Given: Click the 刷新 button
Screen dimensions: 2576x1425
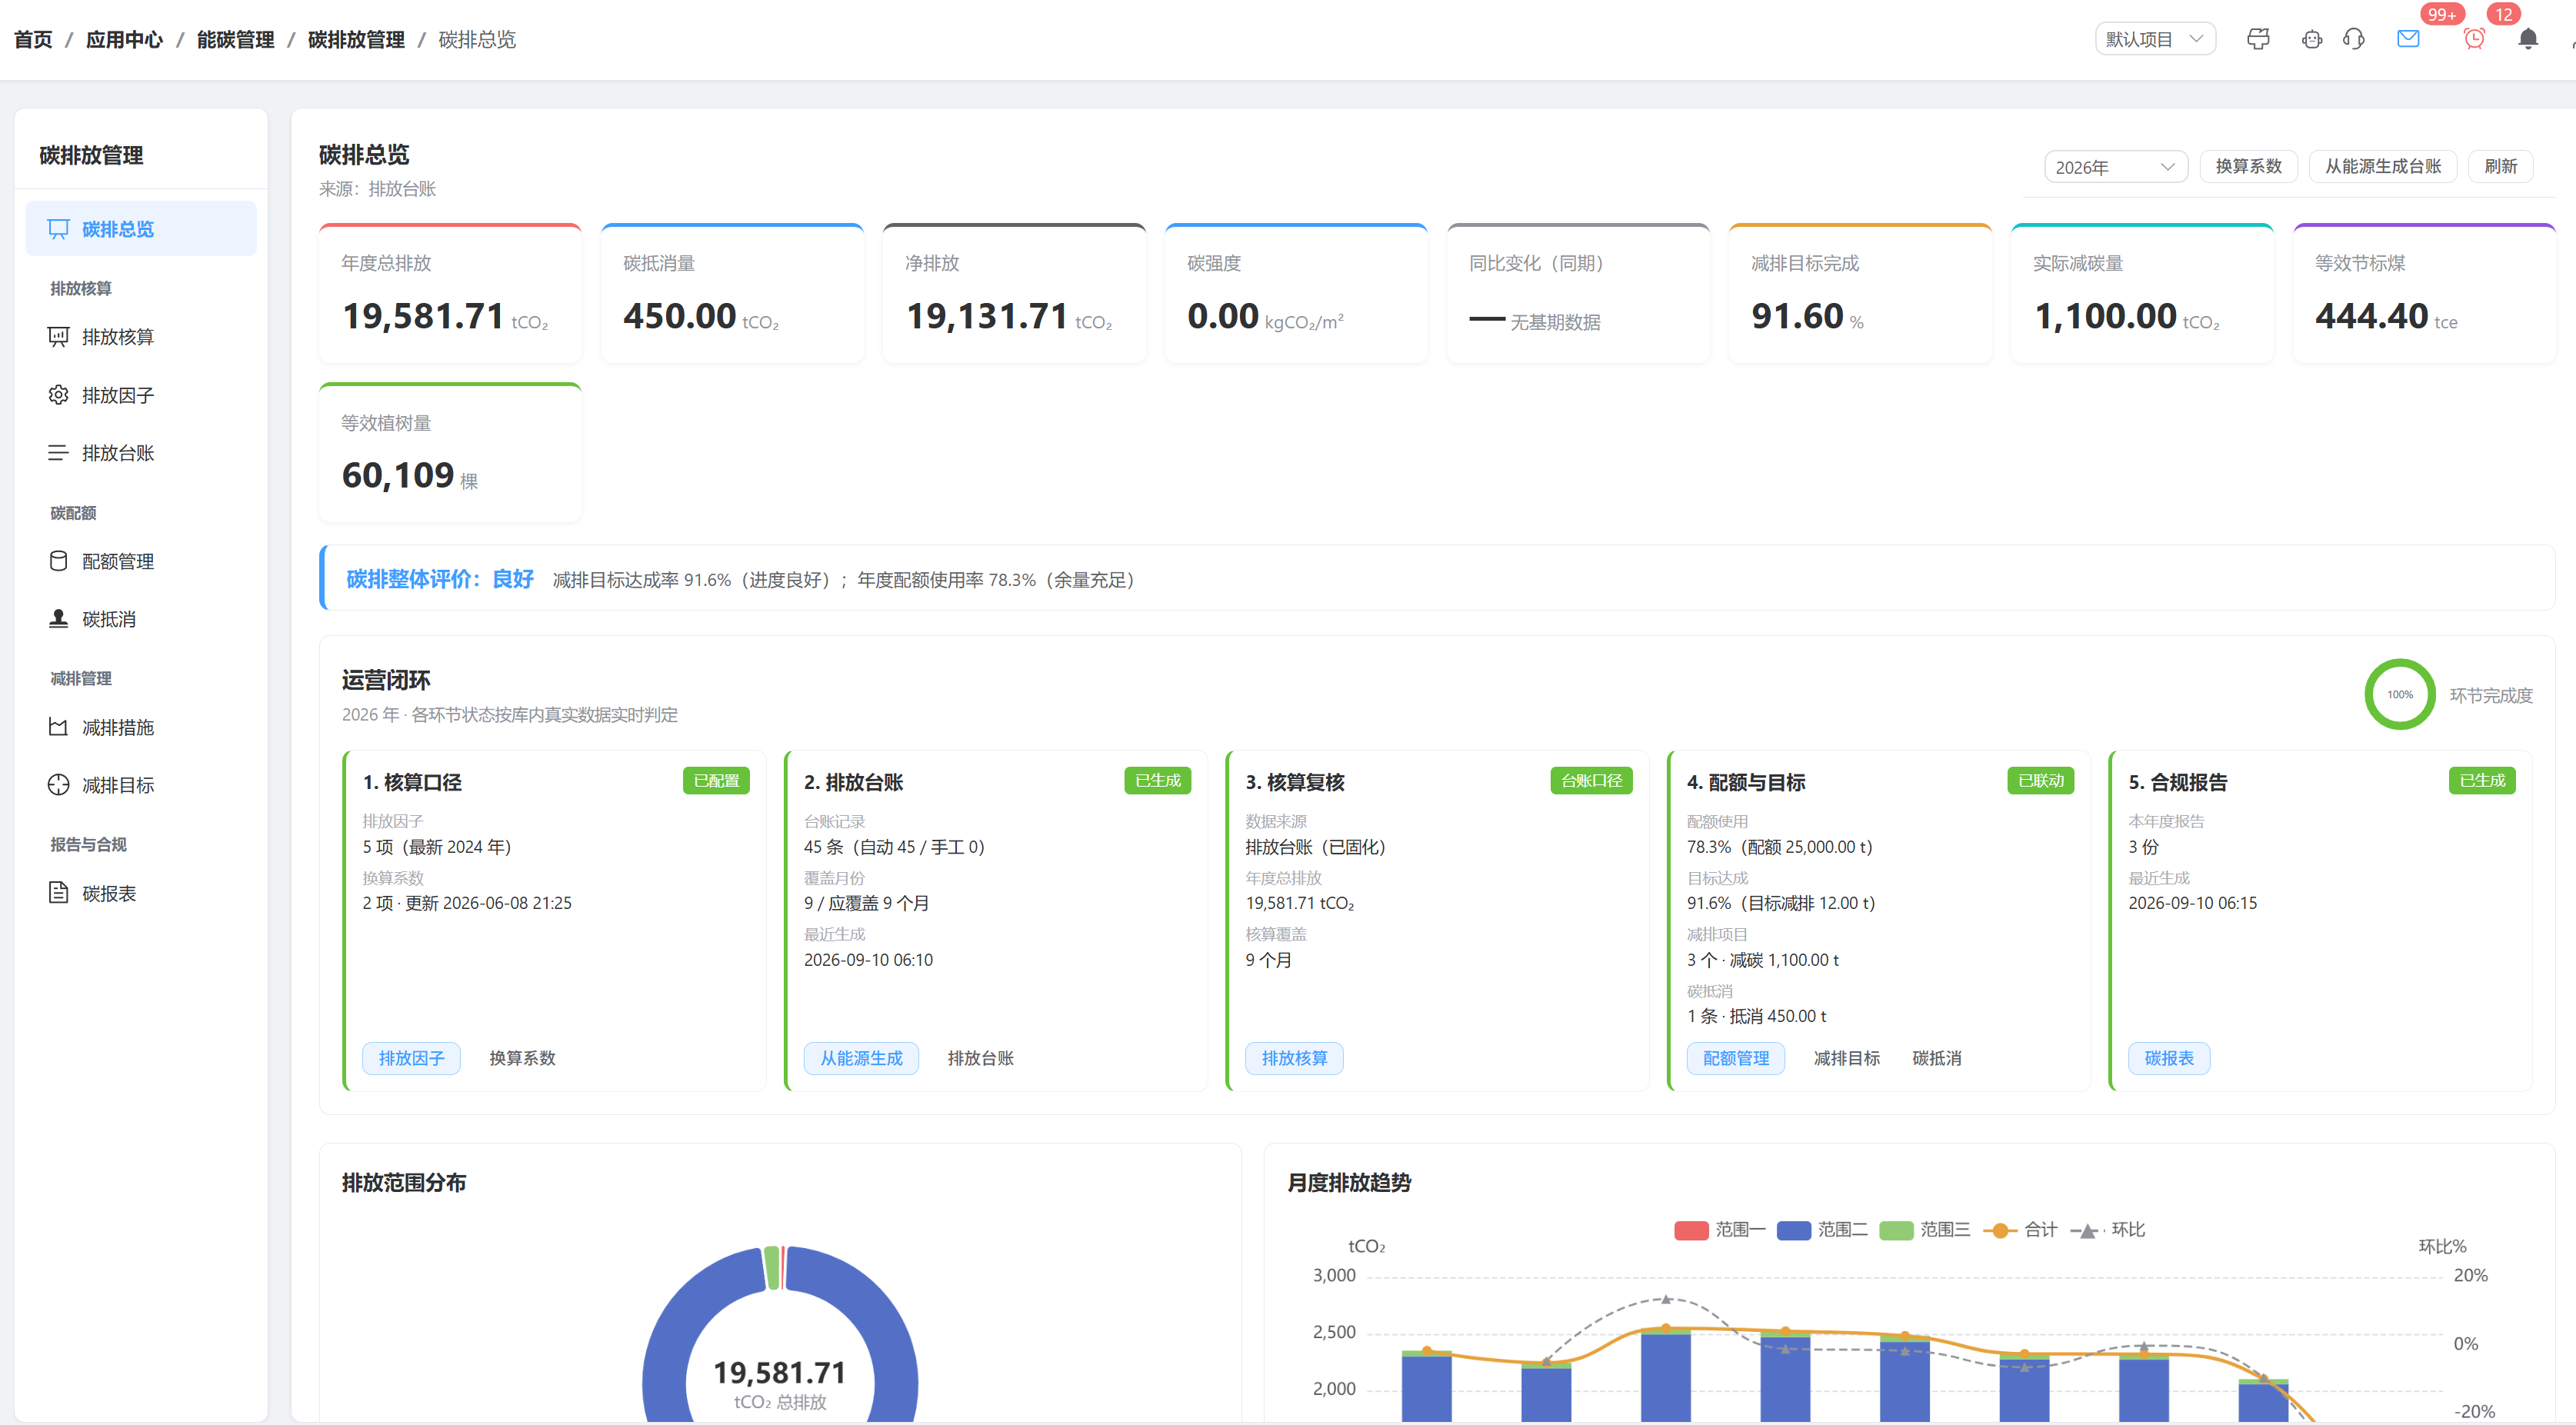Looking at the screenshot, I should pos(2500,166).
